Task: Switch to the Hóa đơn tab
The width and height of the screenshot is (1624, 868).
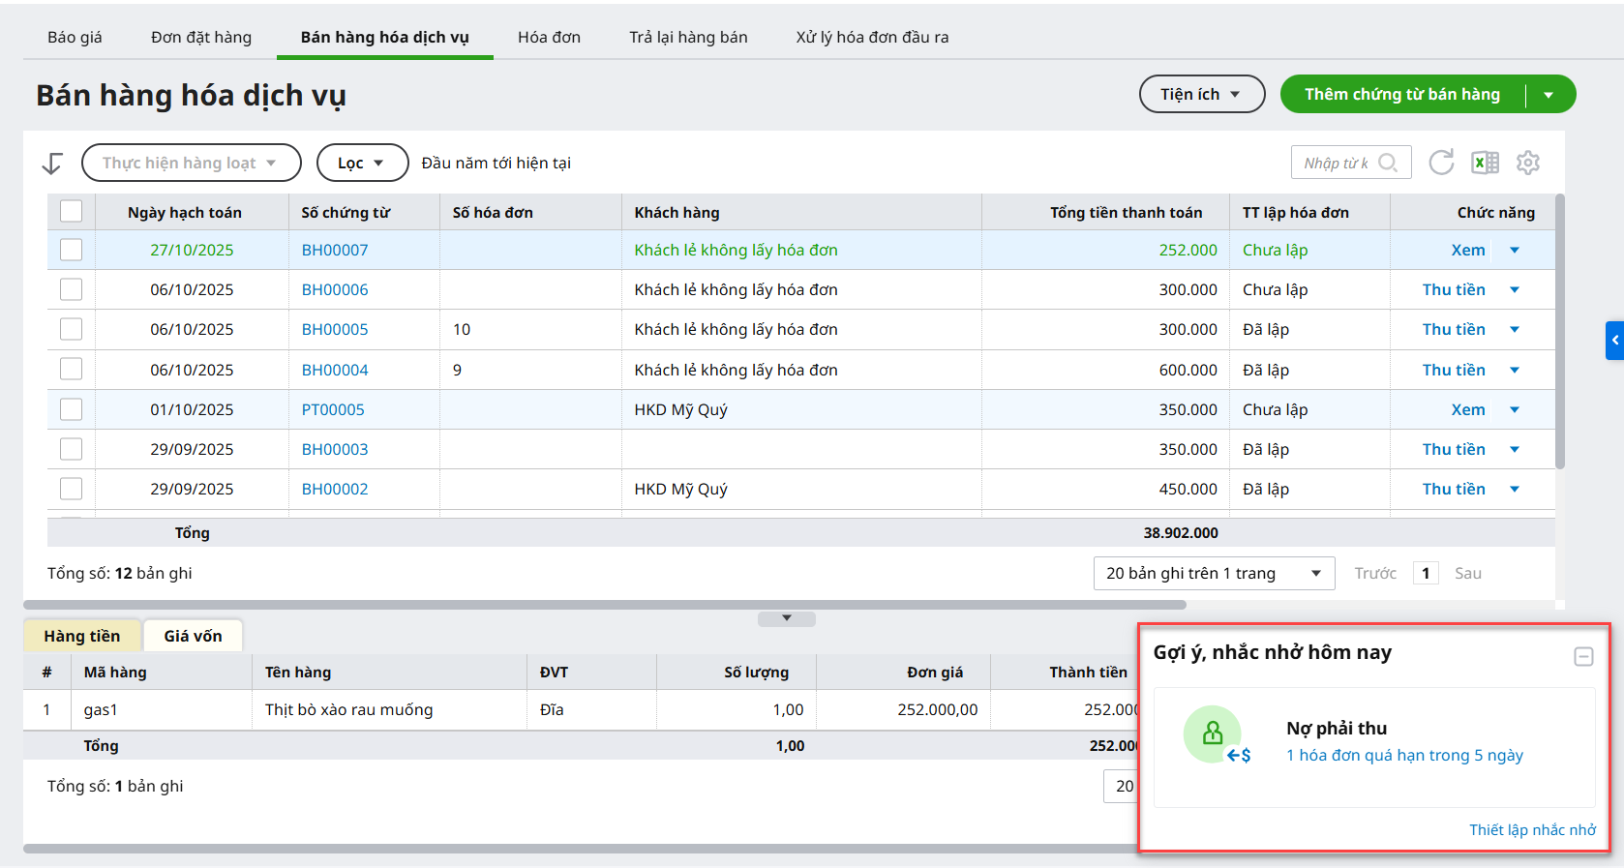Action: pyautogui.click(x=549, y=37)
